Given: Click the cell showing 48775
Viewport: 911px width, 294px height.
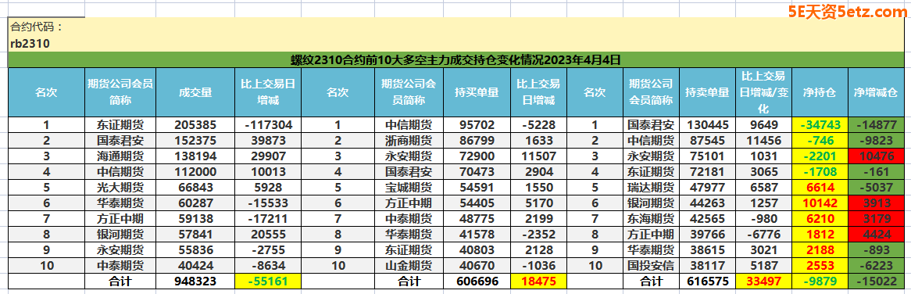Looking at the screenshot, I should tap(477, 219).
